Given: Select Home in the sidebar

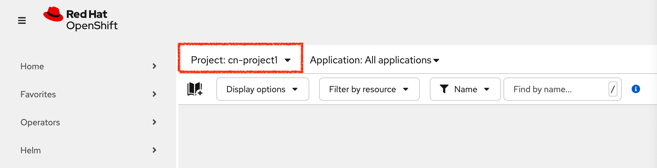Looking at the screenshot, I should coord(32,66).
